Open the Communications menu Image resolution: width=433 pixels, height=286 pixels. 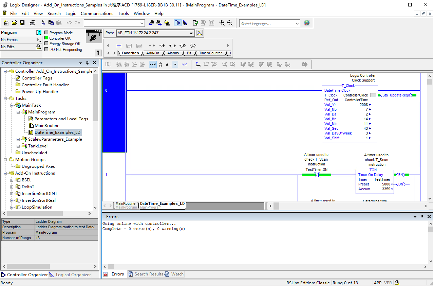coord(97,14)
